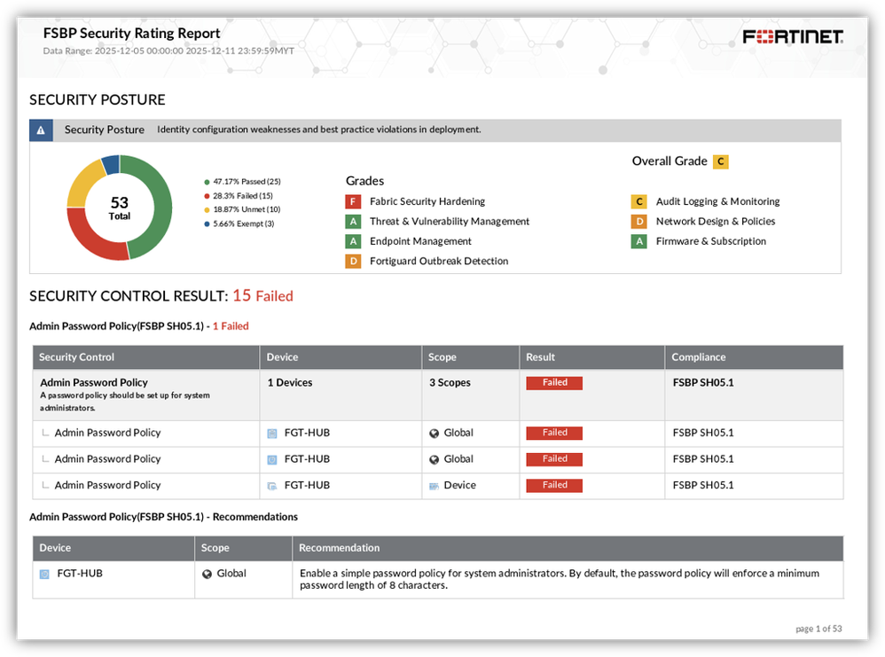885x657 pixels.
Task: Click the Device scope icon in last result row
Action: point(434,486)
